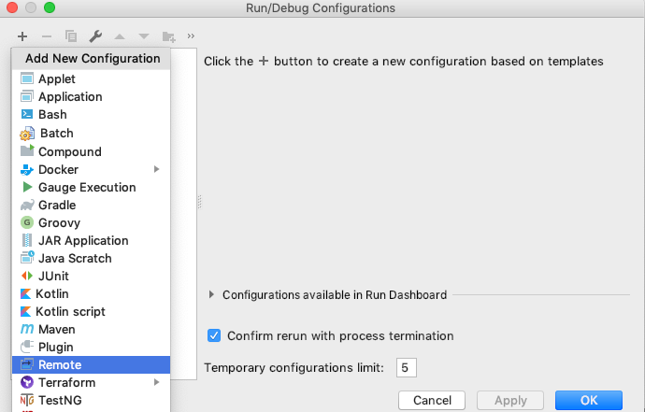Click the Maven m icon

click(x=27, y=329)
